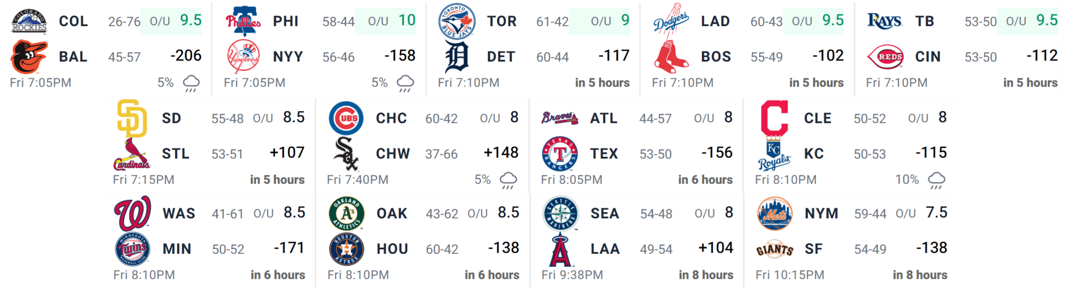The width and height of the screenshot is (1067, 291).
Task: Click the O/U 7.5 for NYM-SF
Action: pos(921,213)
